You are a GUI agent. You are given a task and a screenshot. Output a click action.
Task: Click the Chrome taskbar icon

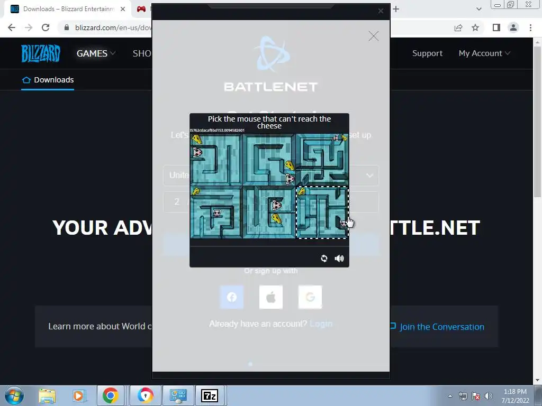[x=110, y=395]
